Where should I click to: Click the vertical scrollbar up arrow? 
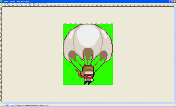175,7
